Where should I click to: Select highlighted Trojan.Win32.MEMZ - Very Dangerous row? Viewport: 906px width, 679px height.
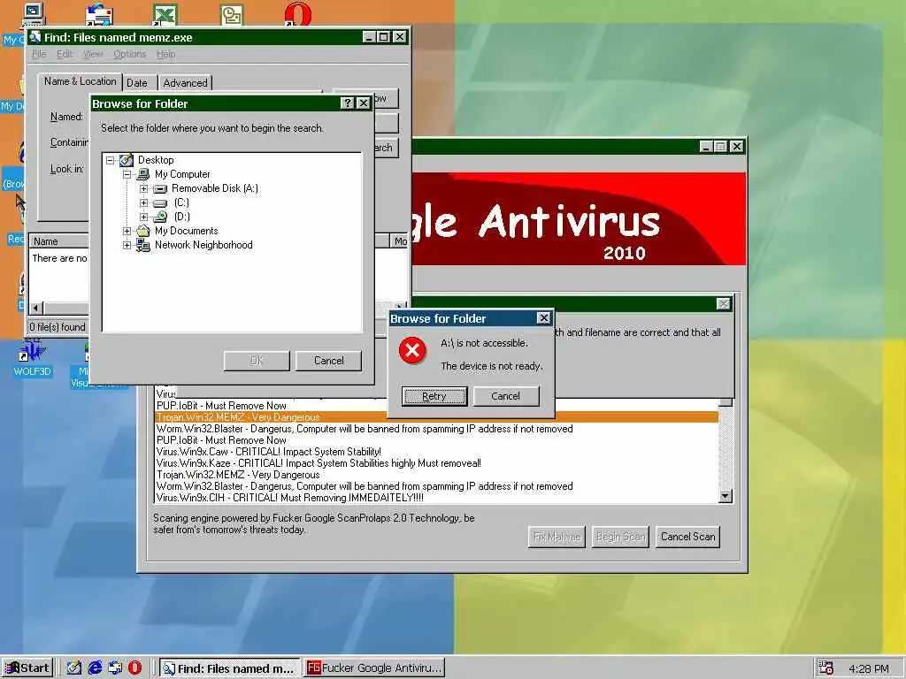pyautogui.click(x=437, y=417)
